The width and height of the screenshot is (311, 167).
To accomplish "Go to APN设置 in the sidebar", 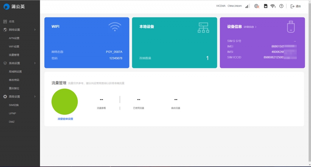I will click(x=14, y=38).
